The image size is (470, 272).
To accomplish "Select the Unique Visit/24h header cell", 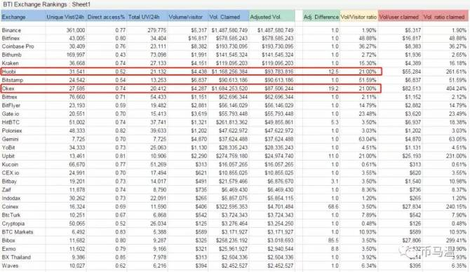I will [65, 17].
